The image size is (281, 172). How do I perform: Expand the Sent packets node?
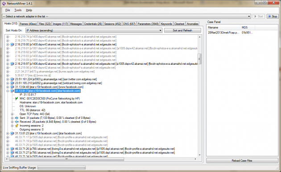coord(12,118)
